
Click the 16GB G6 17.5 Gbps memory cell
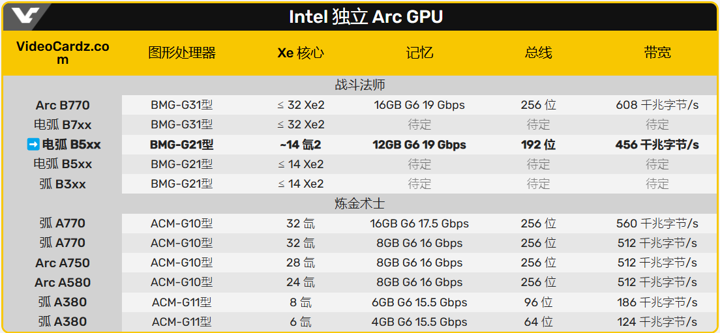(419, 224)
